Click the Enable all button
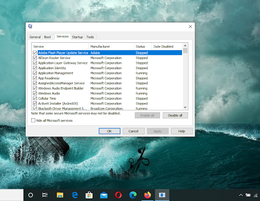The width and height of the screenshot is (260, 201). click(x=147, y=115)
